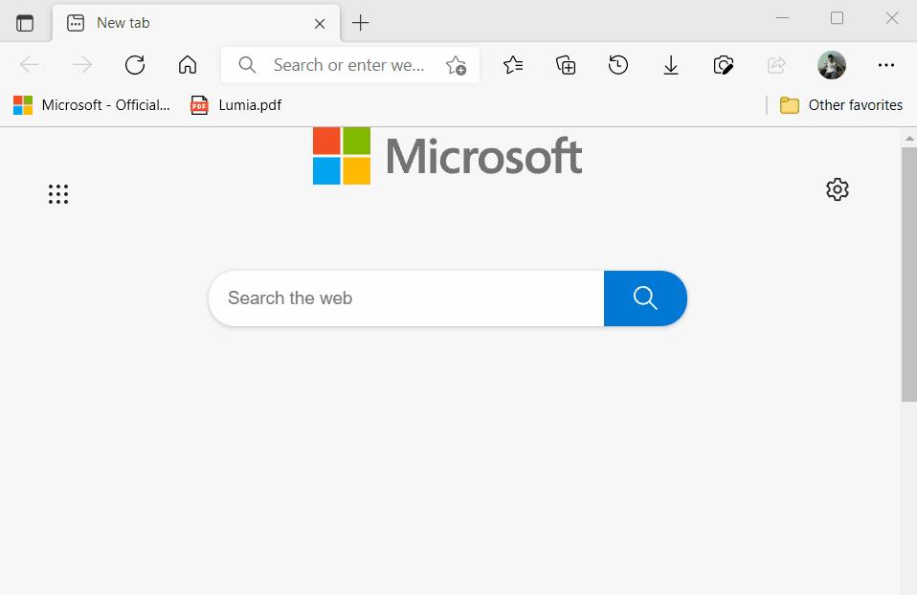Go back using the back arrow

click(x=30, y=64)
